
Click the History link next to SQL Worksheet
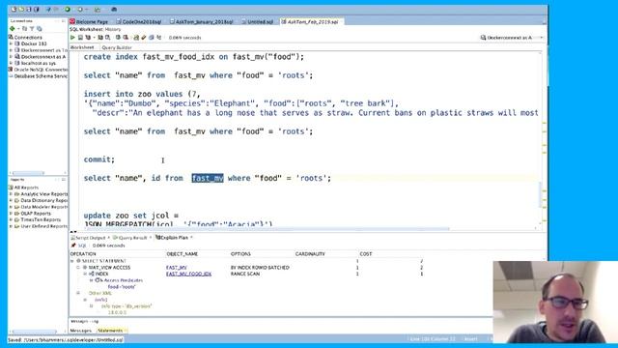[113, 29]
